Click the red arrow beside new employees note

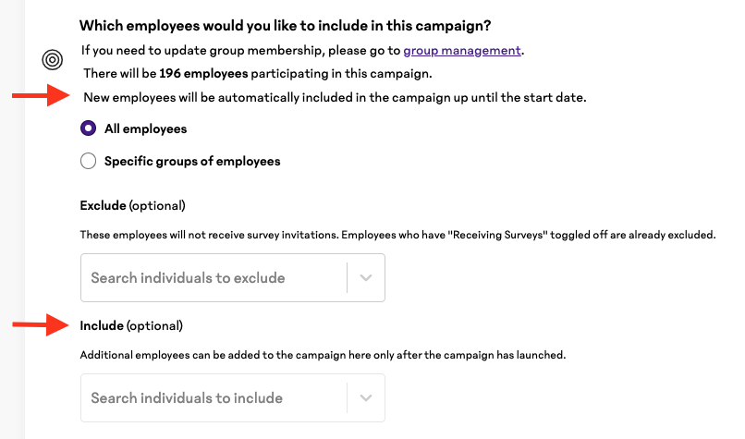click(41, 95)
